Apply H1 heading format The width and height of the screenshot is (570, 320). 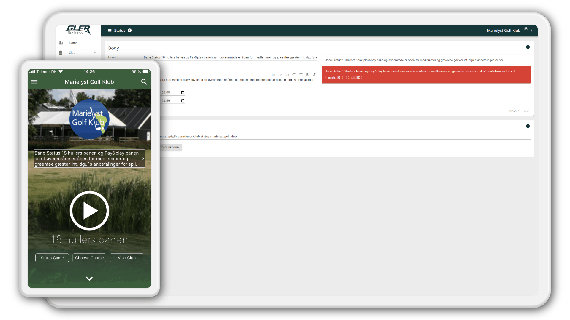(x=273, y=75)
